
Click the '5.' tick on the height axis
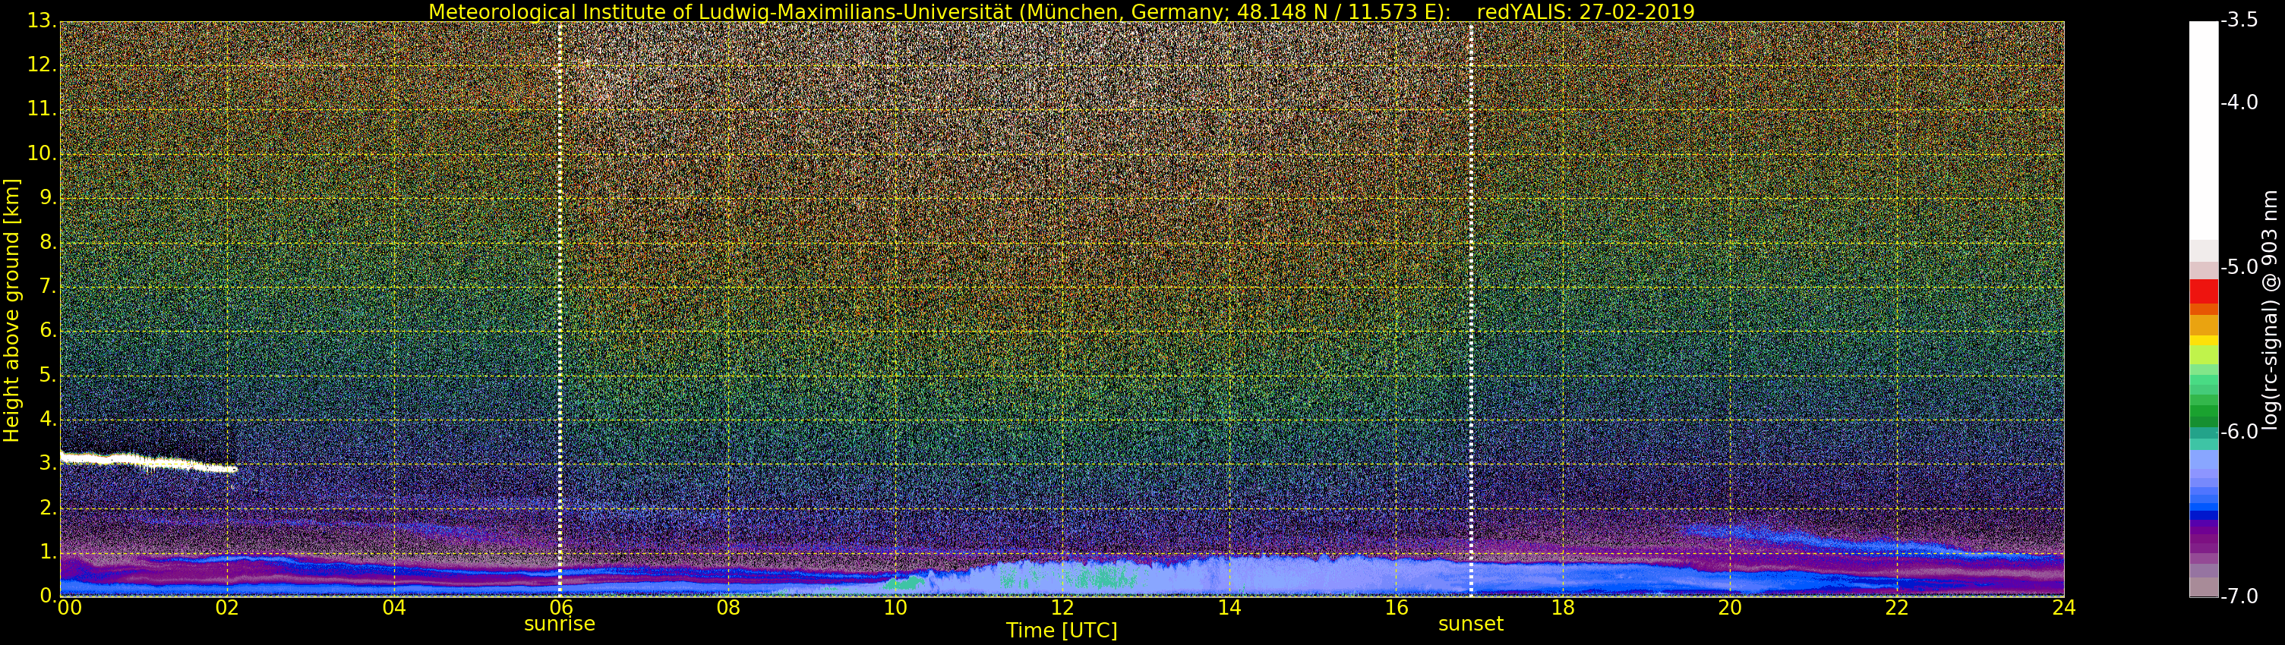tap(47, 375)
